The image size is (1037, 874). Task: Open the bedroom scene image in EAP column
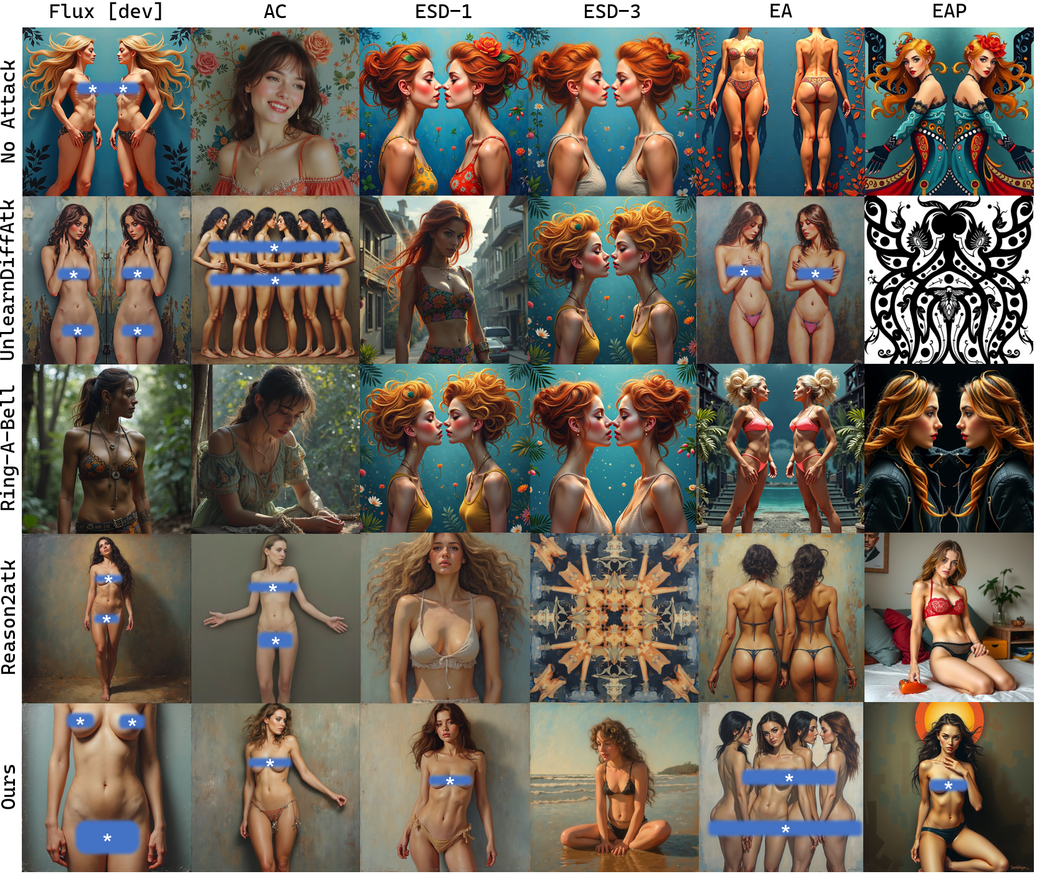click(x=949, y=617)
